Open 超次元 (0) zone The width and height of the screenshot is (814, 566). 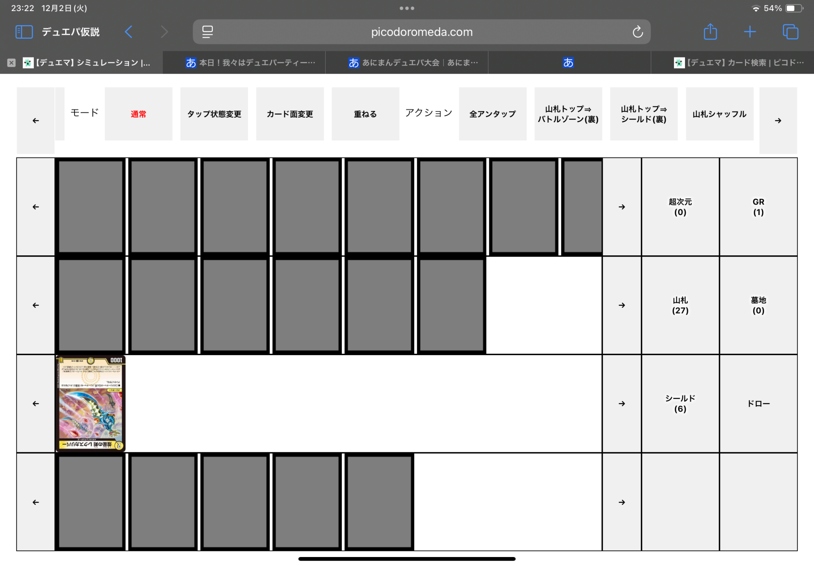point(680,207)
